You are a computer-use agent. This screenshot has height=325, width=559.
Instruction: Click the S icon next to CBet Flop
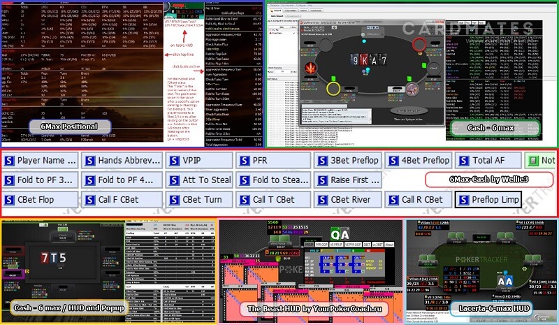[10, 200]
